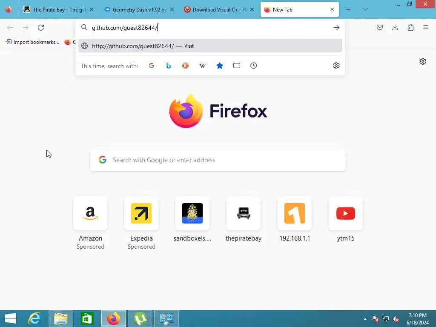Screen dimensions: 436x327
Task: Open the Pocket save icon
Action: pos(380,27)
